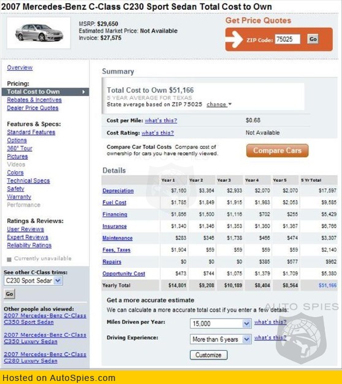This screenshot has width=342, height=384.
Task: Click the Go button next to ZIP Code
Action: point(313,39)
